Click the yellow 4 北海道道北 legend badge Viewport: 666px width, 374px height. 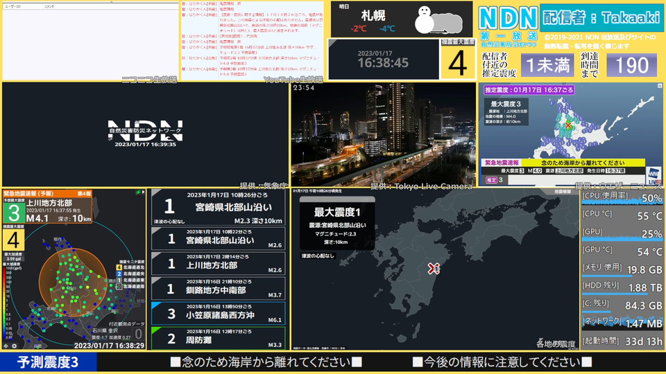pos(119,267)
